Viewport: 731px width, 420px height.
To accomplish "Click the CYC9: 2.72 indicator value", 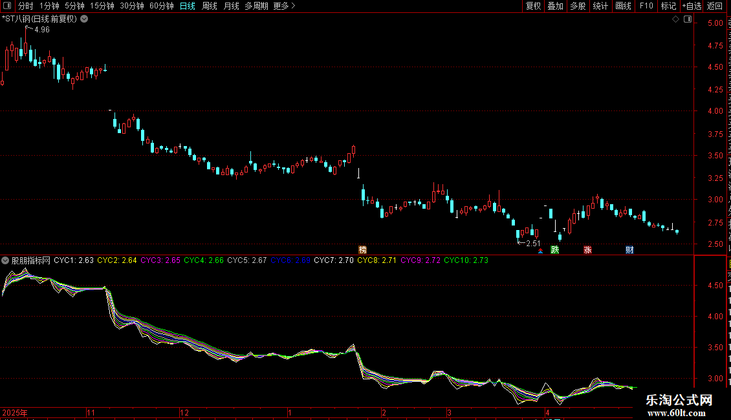I will tap(420, 260).
